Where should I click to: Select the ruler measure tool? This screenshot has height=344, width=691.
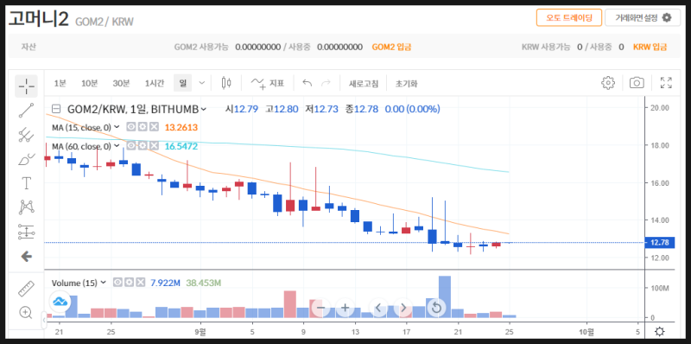click(x=27, y=289)
